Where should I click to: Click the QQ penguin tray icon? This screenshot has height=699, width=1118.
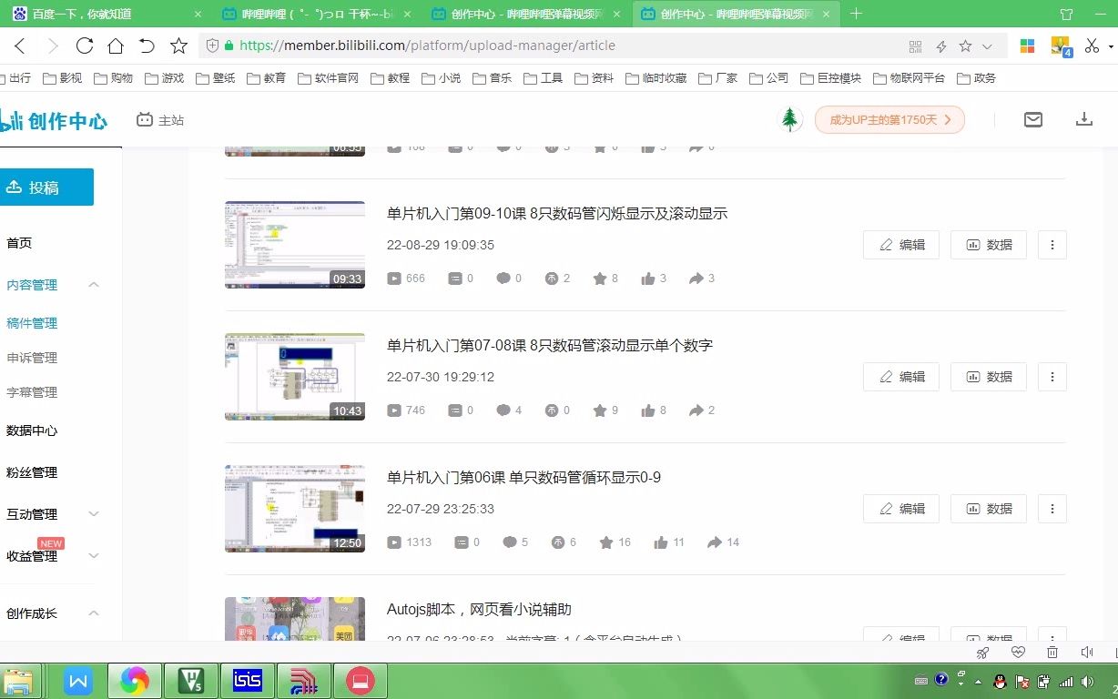[x=999, y=681]
